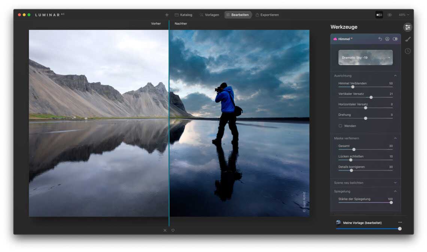Screen dimensions: 427x252
Task: Switch to the Katalog tab
Action: coord(183,15)
